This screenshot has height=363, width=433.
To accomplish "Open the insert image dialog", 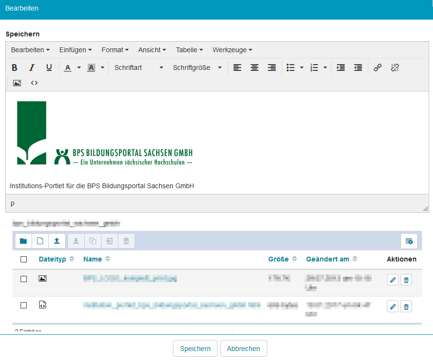I will (17, 83).
